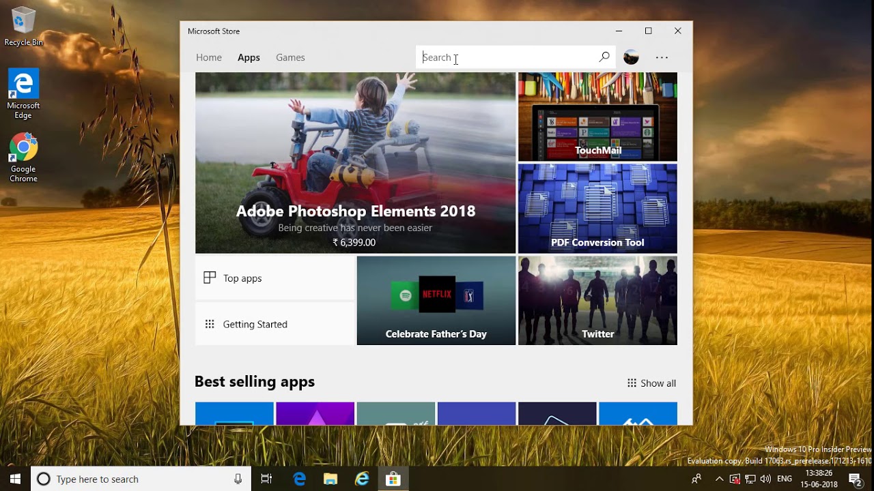Image resolution: width=874 pixels, height=491 pixels.
Task: Open Google Chrome desktop shortcut
Action: coord(23,158)
